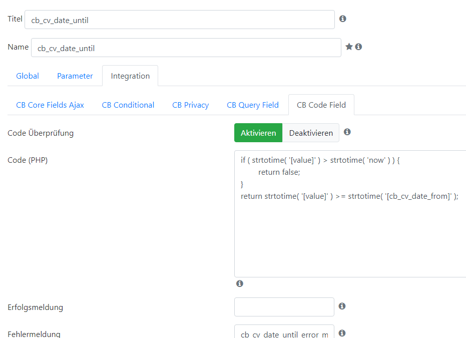This screenshot has width=466, height=338.
Task: Click info icon below the PHP code box
Action: [x=240, y=283]
